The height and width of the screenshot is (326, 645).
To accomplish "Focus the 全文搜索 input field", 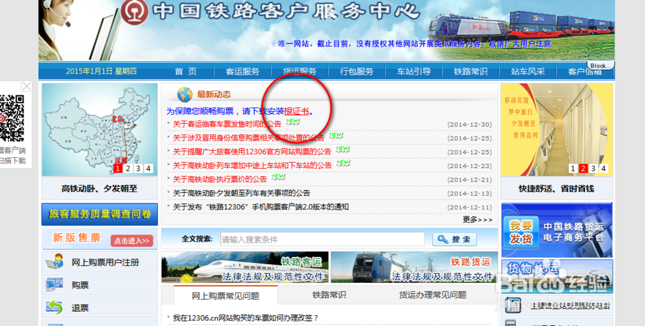I will (322, 239).
